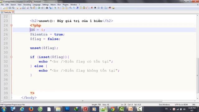Toggle show all characters
The width and height of the screenshot is (199, 112).
click(x=74, y=8)
